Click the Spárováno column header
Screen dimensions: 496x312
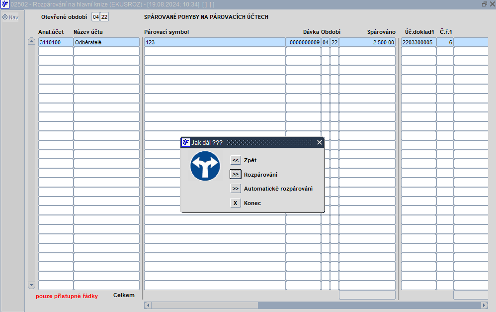coord(381,32)
